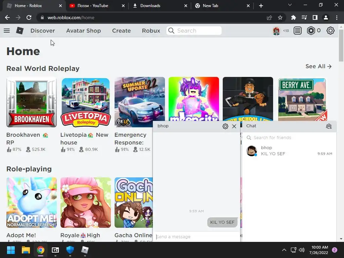This screenshot has width=344, height=258.
Task: Open Roblox app from taskbar
Action: pyautogui.click(x=85, y=250)
